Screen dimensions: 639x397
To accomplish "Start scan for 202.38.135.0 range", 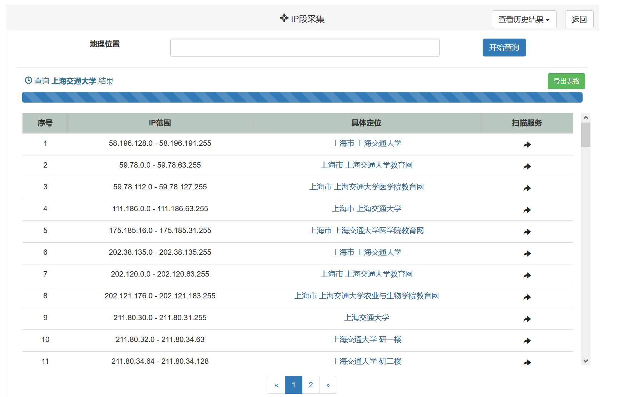I will (527, 253).
